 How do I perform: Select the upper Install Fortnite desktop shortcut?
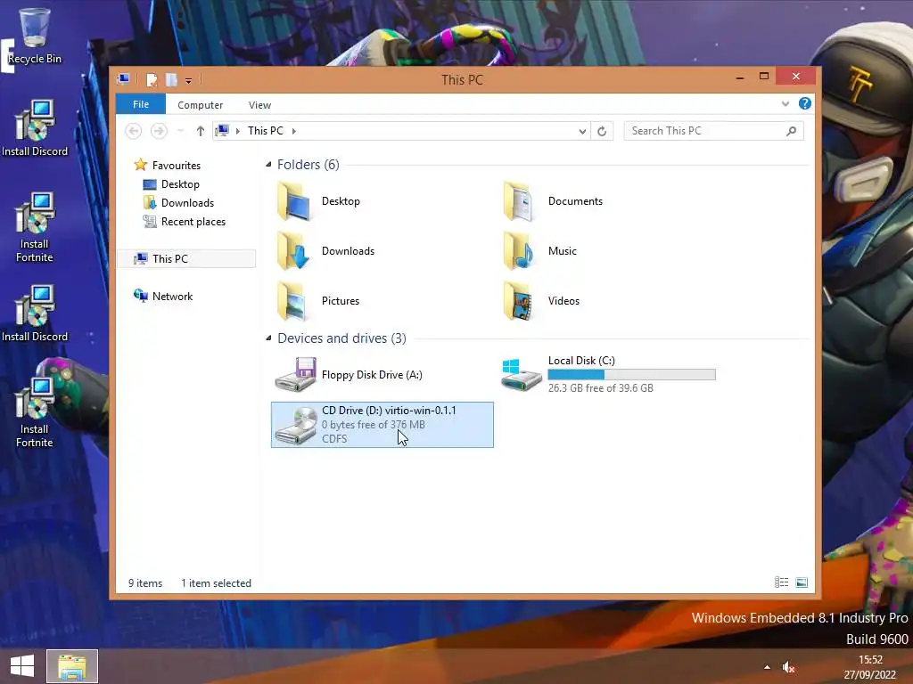click(35, 227)
